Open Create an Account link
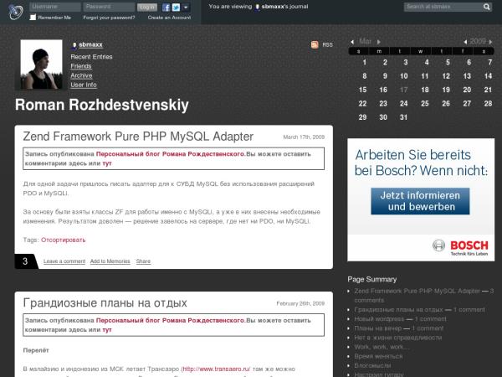This screenshot has width=502, height=377. point(169,18)
